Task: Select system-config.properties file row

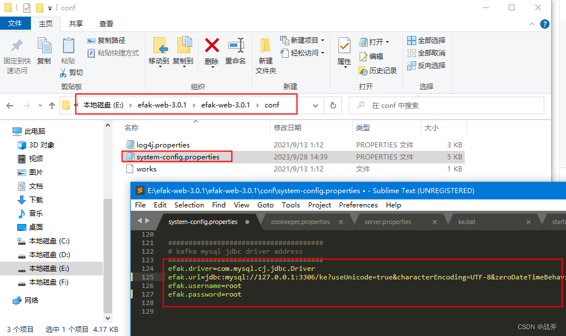Action: click(293, 157)
